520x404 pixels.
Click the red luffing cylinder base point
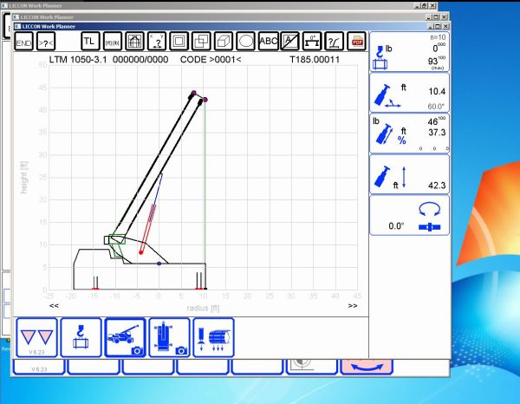coord(141,253)
